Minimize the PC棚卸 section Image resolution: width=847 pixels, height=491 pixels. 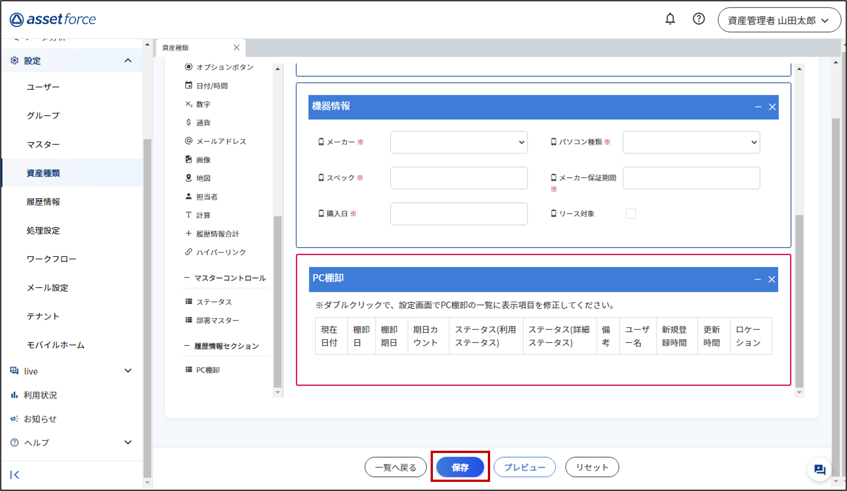[x=757, y=279]
